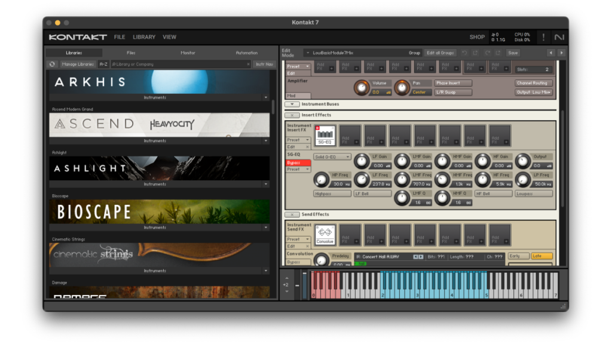Click the plus on the second Insert FX slot

(x=356, y=142)
